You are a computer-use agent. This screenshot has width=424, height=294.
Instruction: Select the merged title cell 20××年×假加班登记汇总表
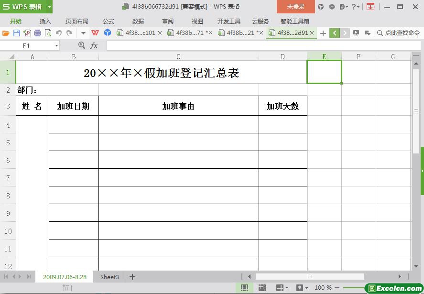coord(161,73)
